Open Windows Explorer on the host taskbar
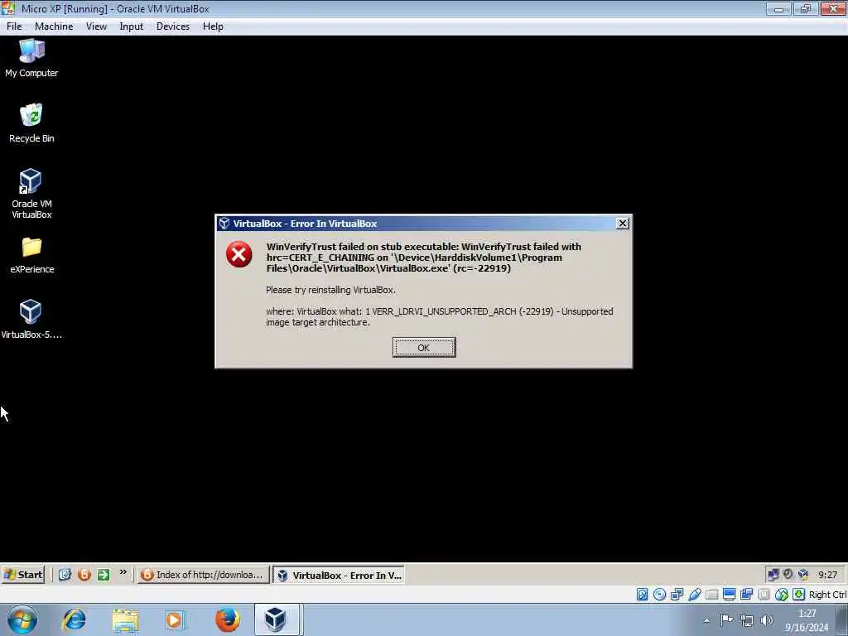The height and width of the screenshot is (636, 848). point(126,619)
